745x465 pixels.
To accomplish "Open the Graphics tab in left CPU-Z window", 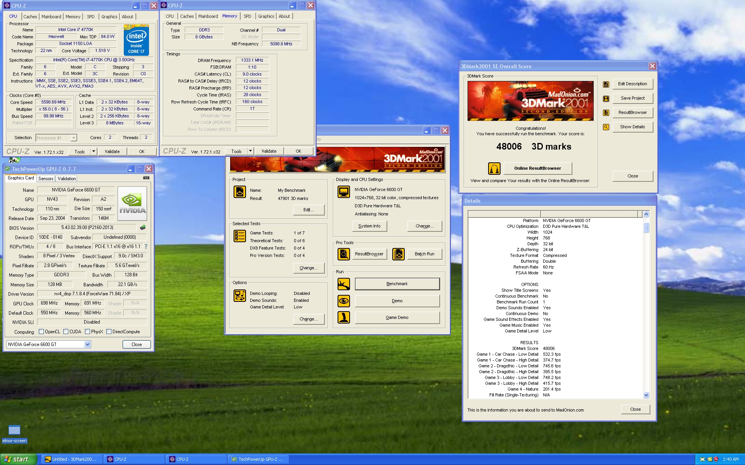I will (109, 17).
